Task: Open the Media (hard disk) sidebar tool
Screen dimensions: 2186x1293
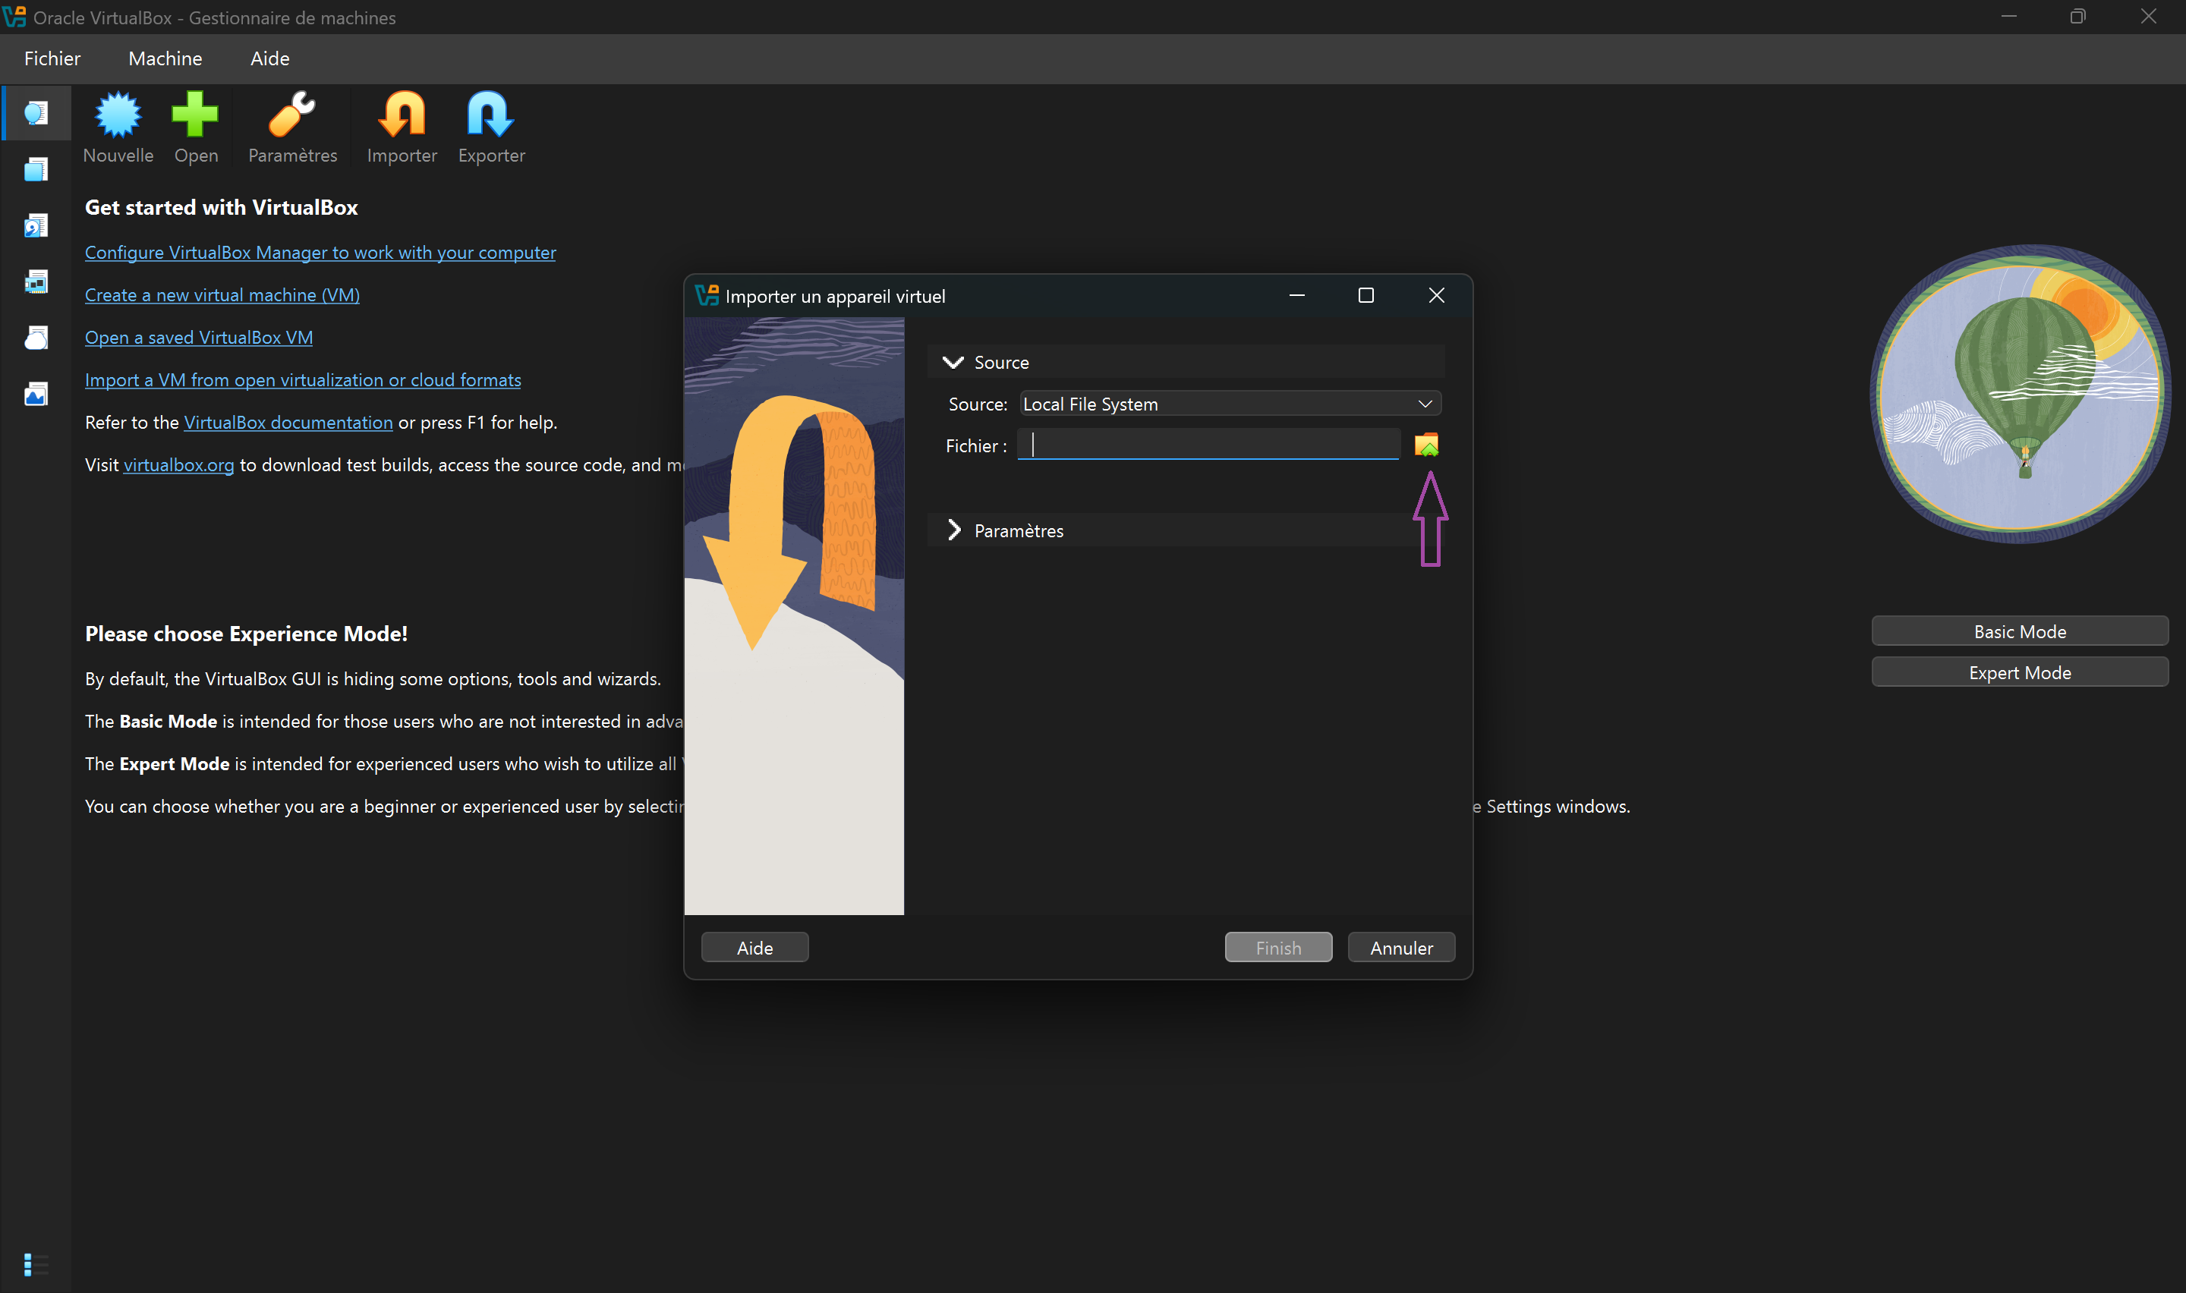Action: pyautogui.click(x=36, y=225)
